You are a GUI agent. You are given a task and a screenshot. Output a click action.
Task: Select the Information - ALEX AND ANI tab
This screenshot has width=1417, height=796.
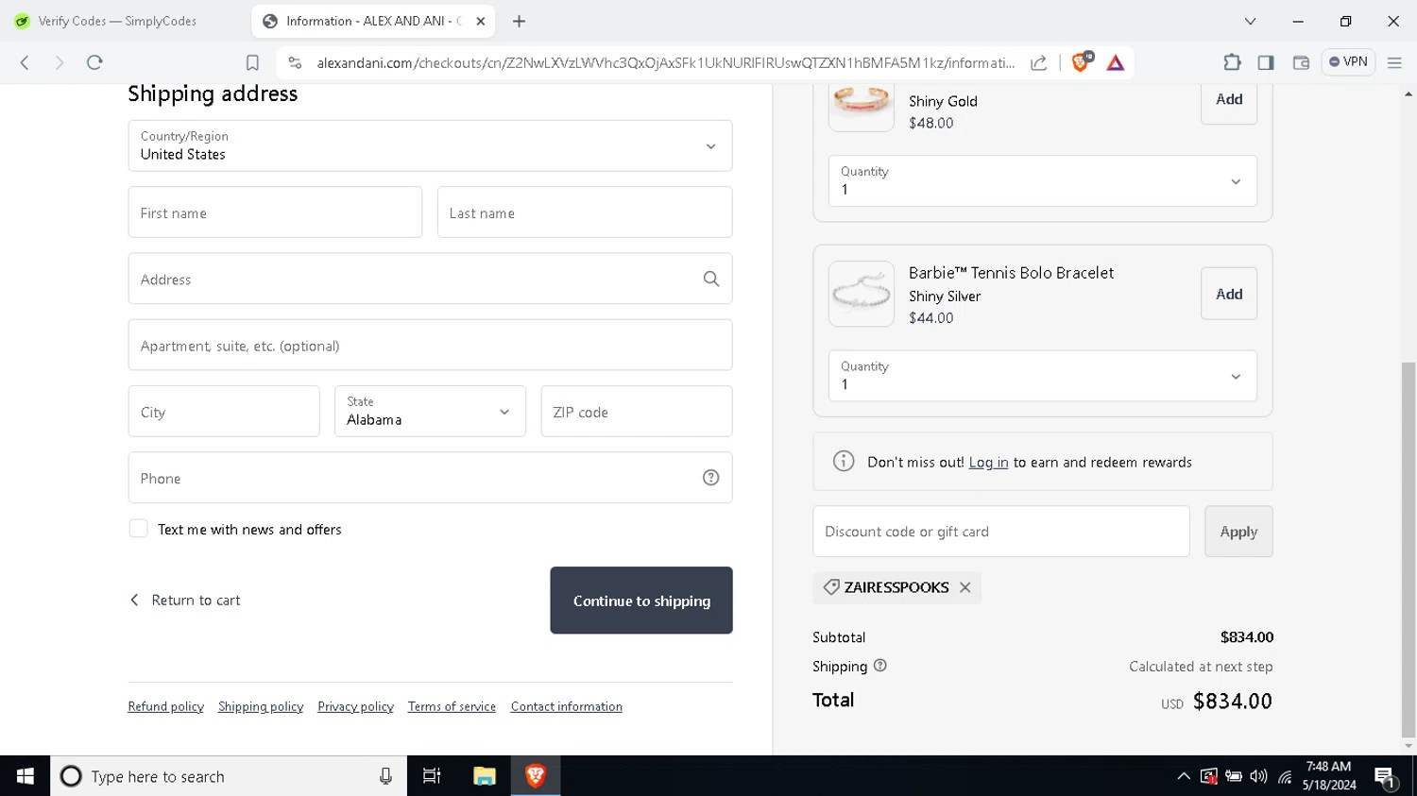[373, 21]
